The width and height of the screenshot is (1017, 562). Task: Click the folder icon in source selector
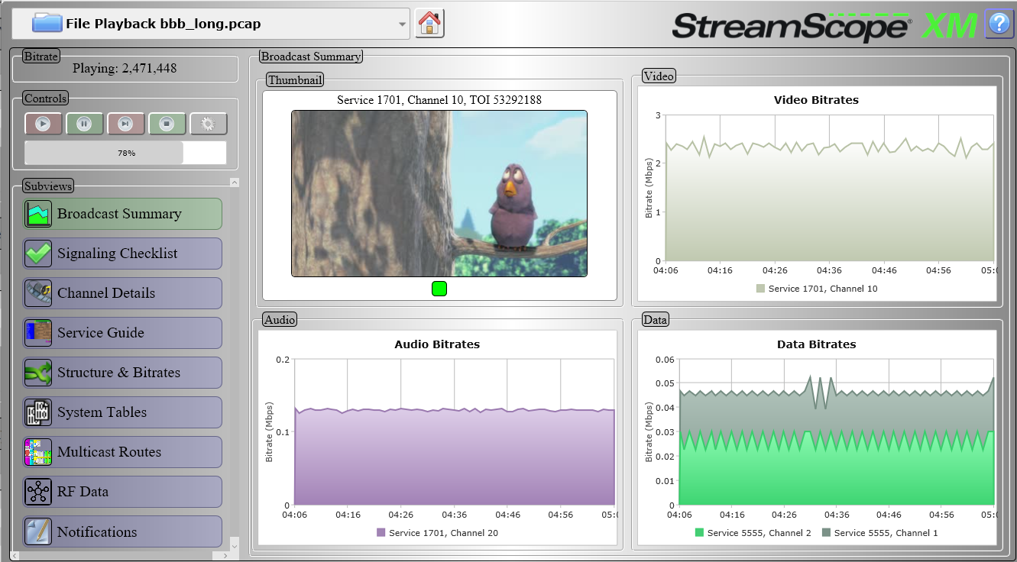pos(47,23)
